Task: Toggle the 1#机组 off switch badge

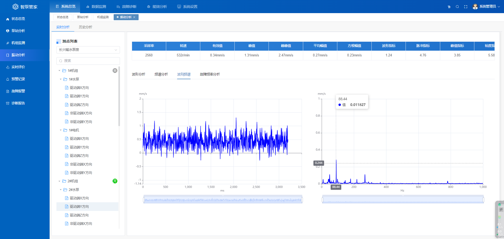Action: click(115, 71)
